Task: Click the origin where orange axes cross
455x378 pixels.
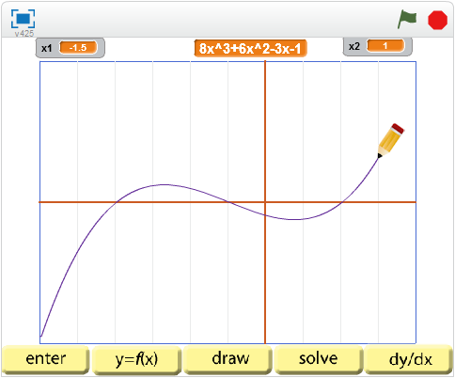Action: coord(265,202)
